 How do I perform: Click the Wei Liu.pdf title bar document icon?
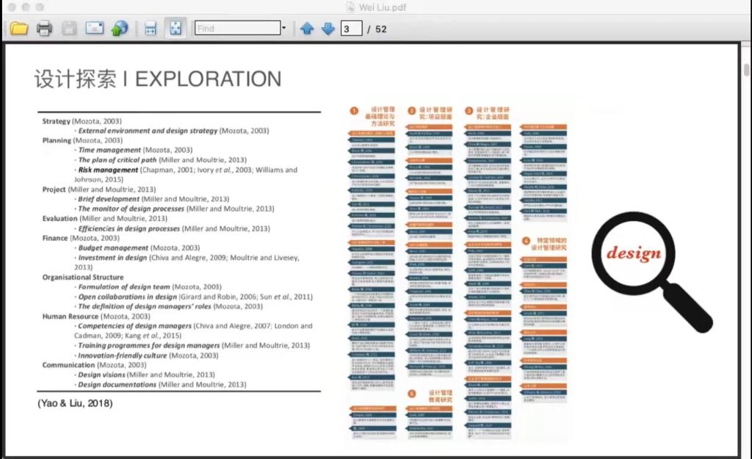click(350, 7)
